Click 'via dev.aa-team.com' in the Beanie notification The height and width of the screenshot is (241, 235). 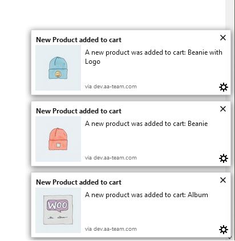111,158
